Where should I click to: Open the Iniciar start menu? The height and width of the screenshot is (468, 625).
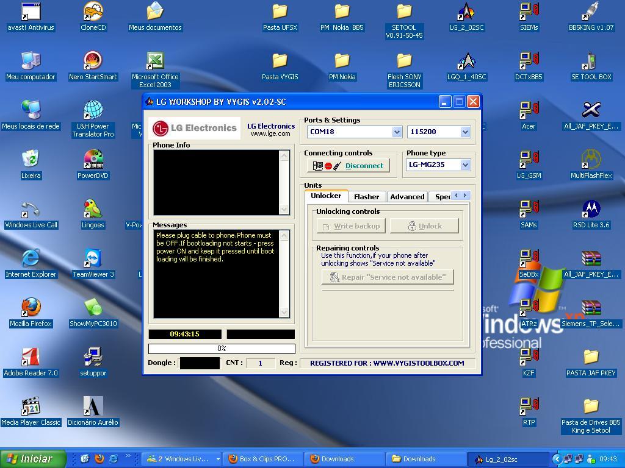(x=33, y=459)
